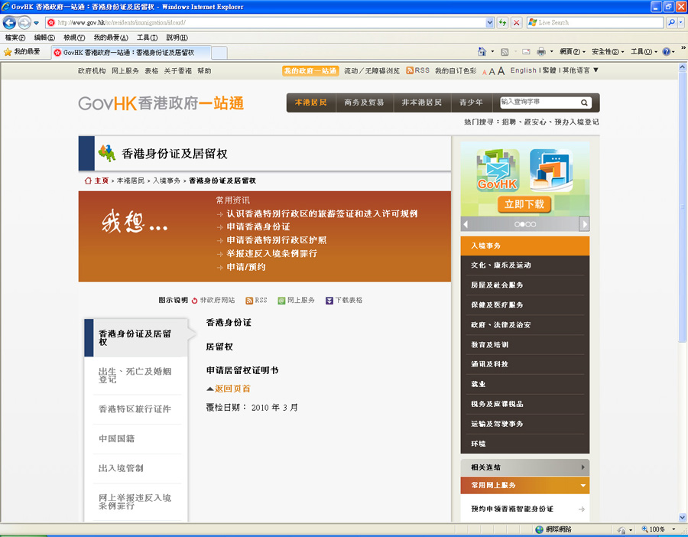Image resolution: width=688 pixels, height=537 pixels.
Task: Go to next banner slide arrow
Action: [x=584, y=224]
